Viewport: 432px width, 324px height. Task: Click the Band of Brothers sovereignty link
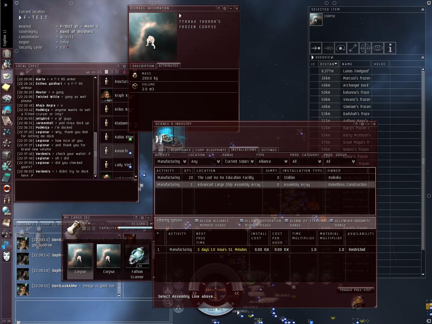point(76,31)
